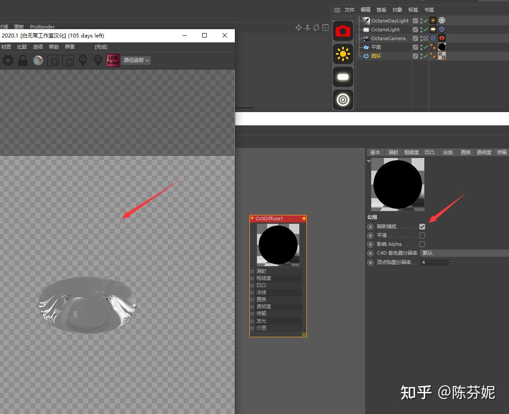
Task: Click the concentric circles Octane target icon
Action: 343,100
